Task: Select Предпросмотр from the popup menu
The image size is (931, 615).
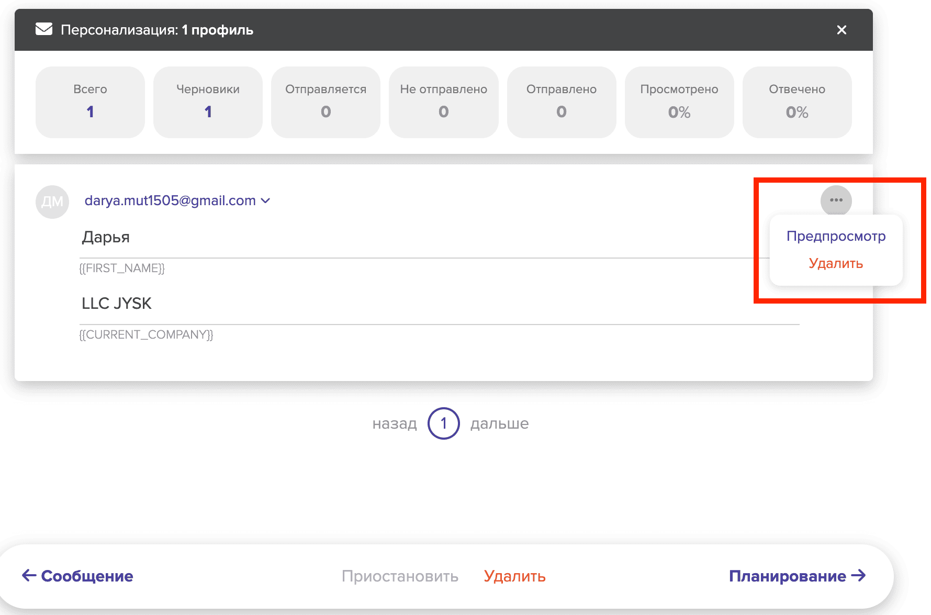Action: (x=836, y=236)
